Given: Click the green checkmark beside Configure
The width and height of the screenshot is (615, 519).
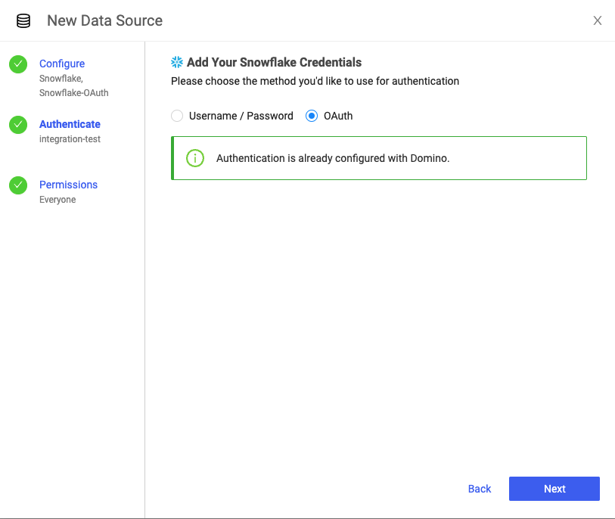Looking at the screenshot, I should pos(18,64).
